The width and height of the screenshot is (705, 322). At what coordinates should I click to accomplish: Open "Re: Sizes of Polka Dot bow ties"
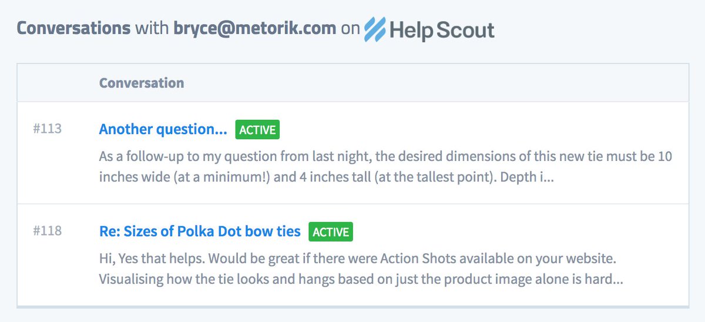click(200, 232)
